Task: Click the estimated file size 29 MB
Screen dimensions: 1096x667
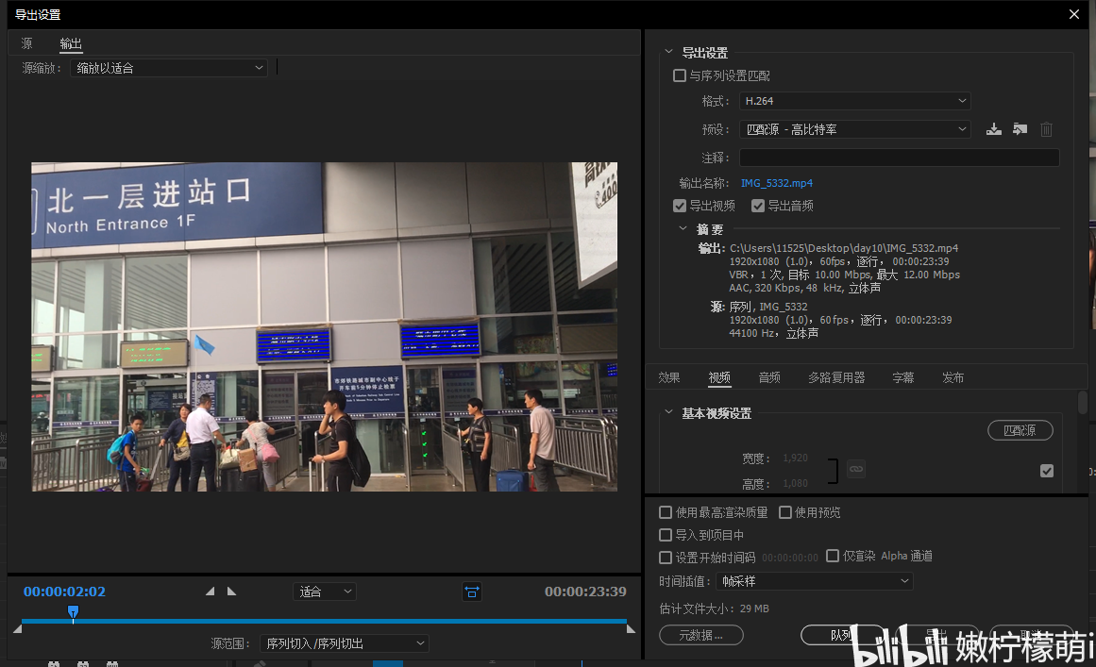Action: pos(754,609)
